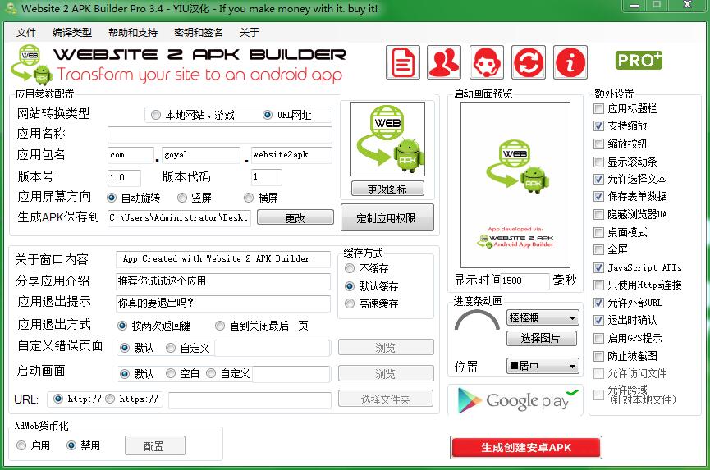Screen dimensions: 710x470
Task: Open the 文件 menu
Action: (25, 33)
